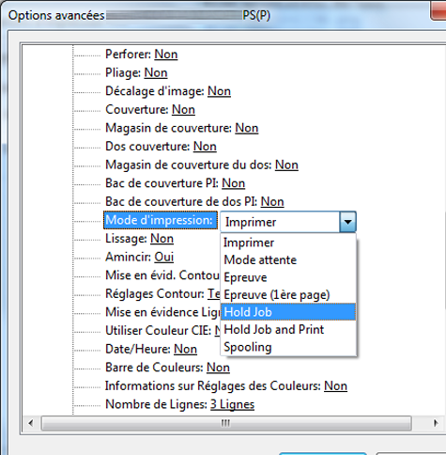Click Magasin de couverture du dos Non
The image size is (446, 455).
pos(286,165)
